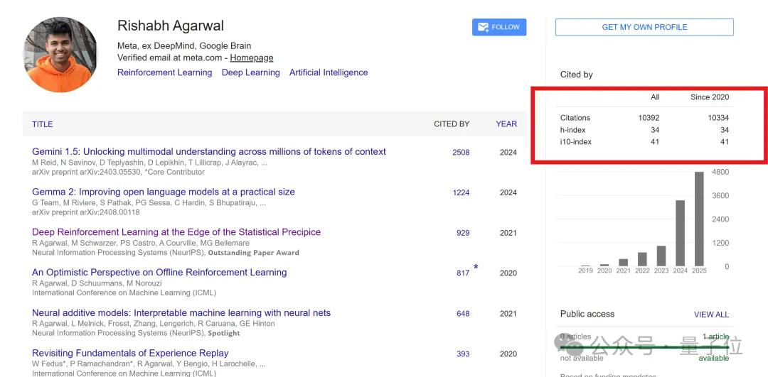Click the 1224 citation count for Gemma 2
The image size is (768, 377).
[461, 192]
